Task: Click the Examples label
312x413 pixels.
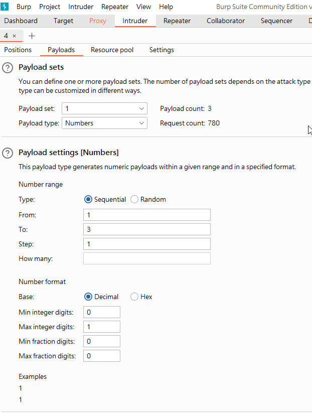Action: click(33, 377)
